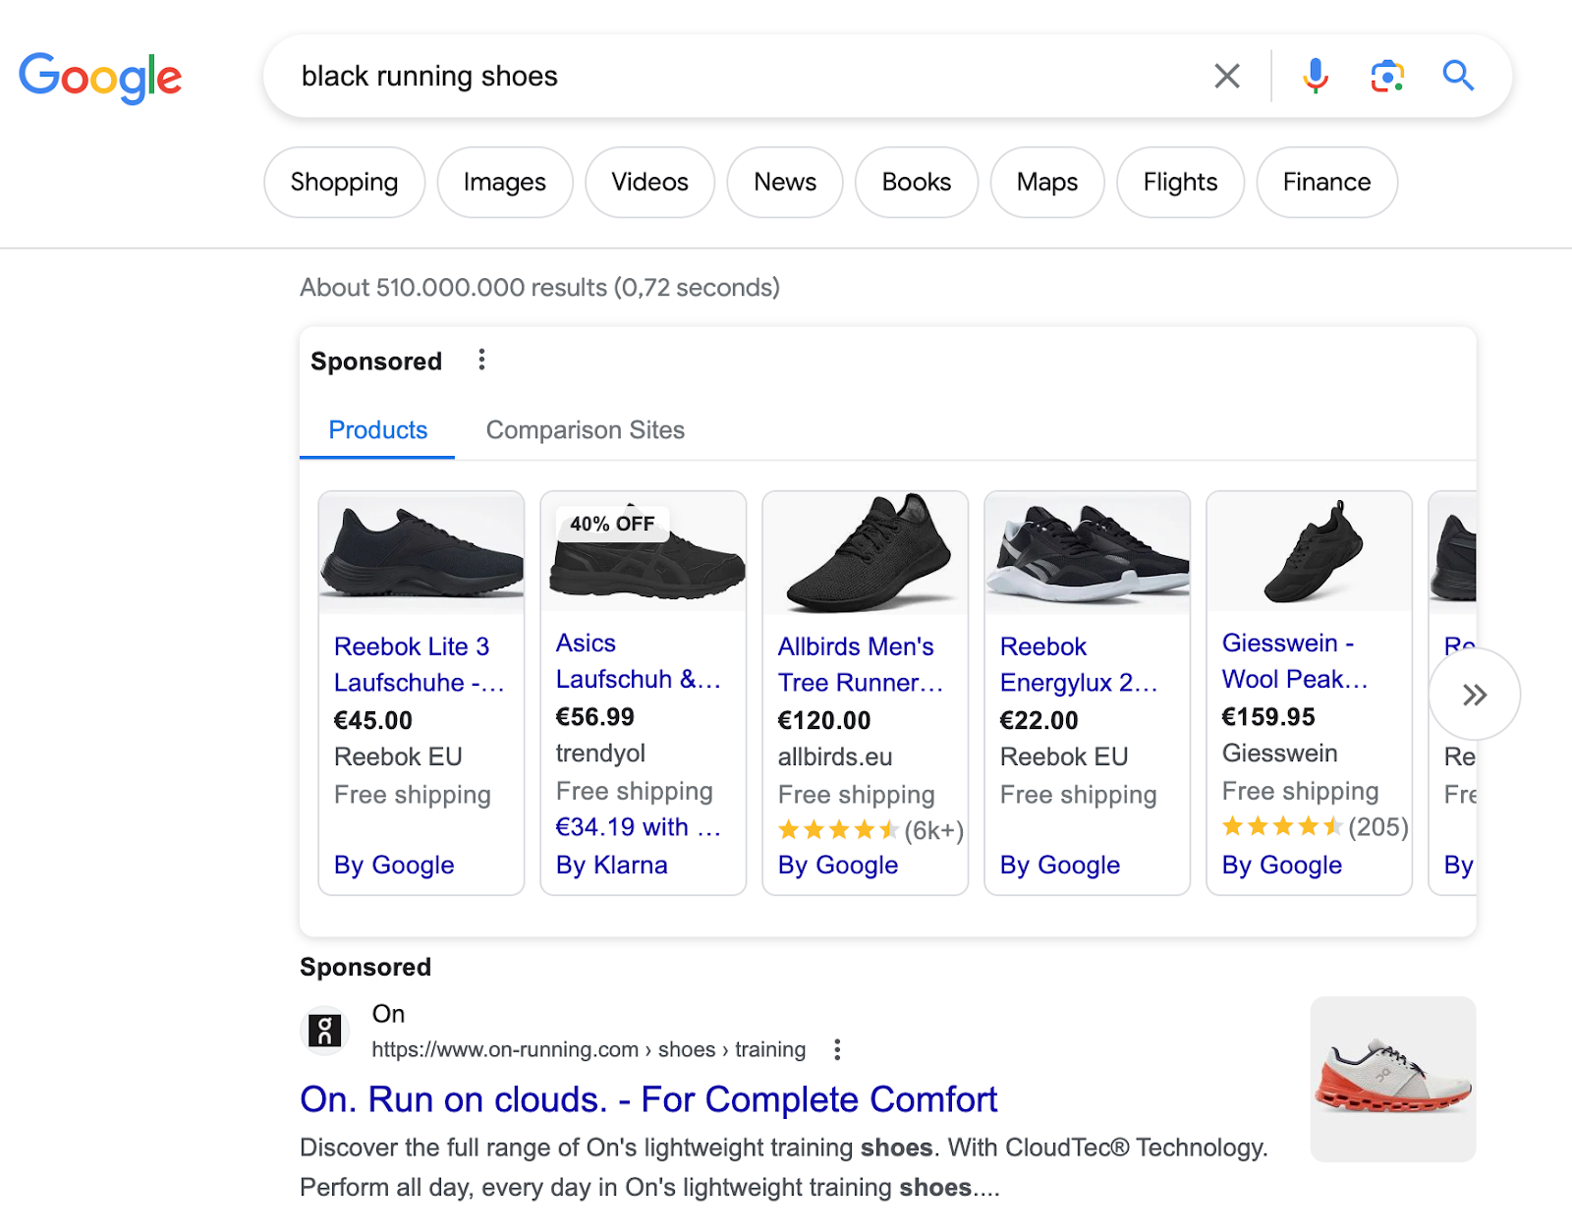Switch to the Images filter
Viewport: 1572px width, 1231px height.
[504, 182]
